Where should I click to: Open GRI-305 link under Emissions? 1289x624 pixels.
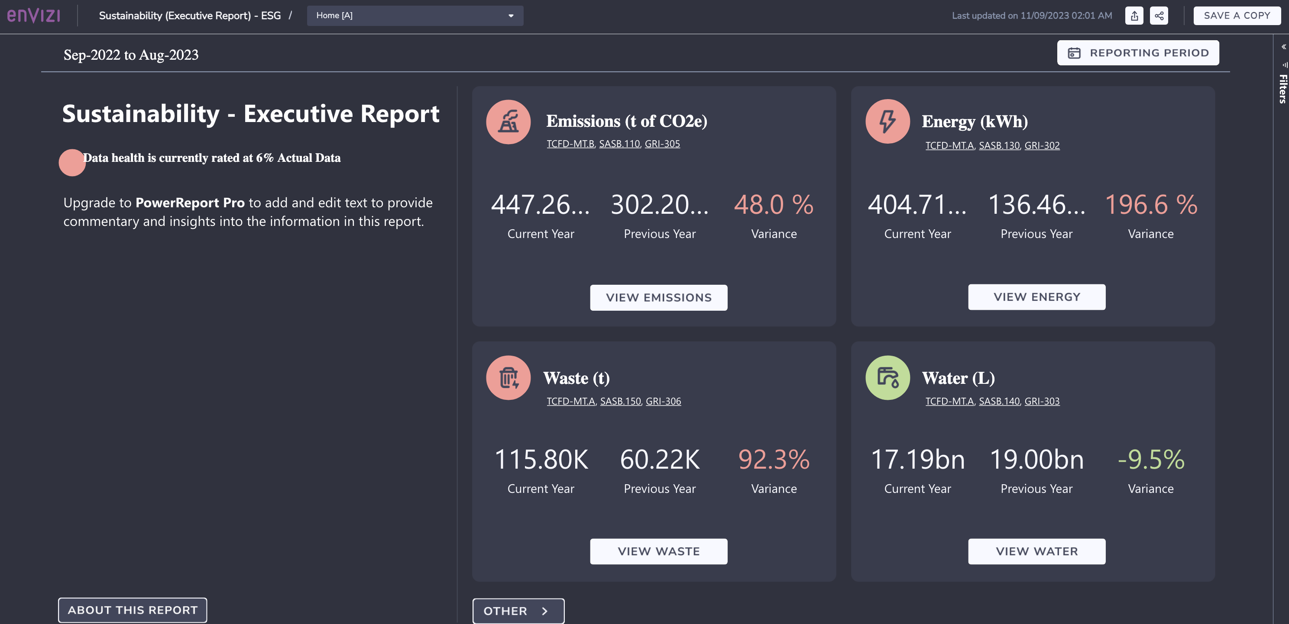point(662,144)
